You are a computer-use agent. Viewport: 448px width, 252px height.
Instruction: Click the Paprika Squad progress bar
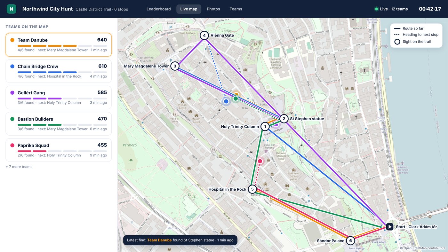[x=62, y=151]
